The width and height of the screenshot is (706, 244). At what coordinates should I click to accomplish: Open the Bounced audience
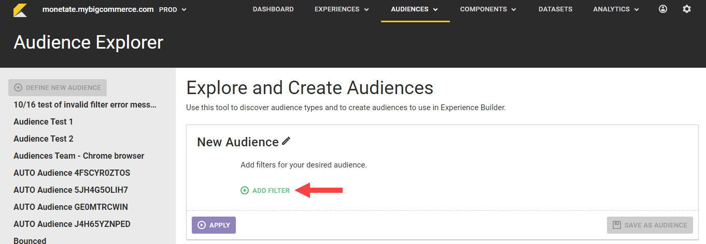click(30, 240)
